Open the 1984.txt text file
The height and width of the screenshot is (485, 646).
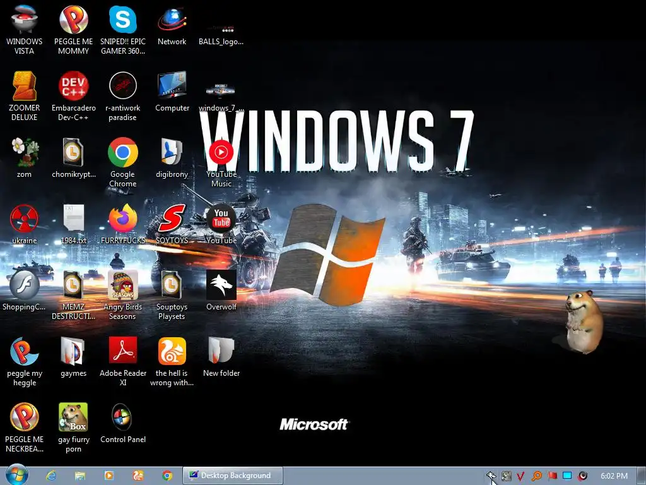[x=73, y=224]
